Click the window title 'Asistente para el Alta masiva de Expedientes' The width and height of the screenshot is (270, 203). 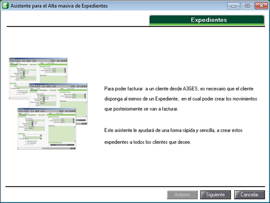coord(59,5)
